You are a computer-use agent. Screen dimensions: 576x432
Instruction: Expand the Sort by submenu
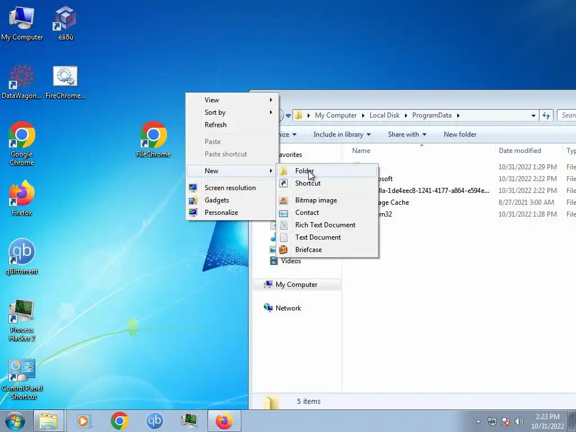pyautogui.click(x=232, y=112)
